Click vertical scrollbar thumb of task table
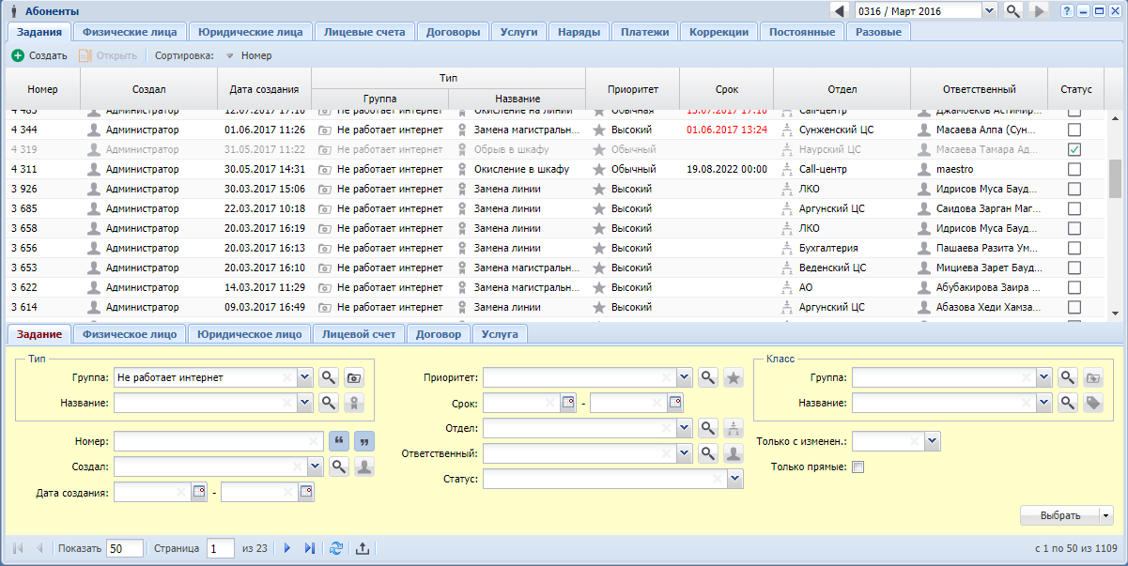Viewport: 1128px width, 566px height. pos(1116,178)
